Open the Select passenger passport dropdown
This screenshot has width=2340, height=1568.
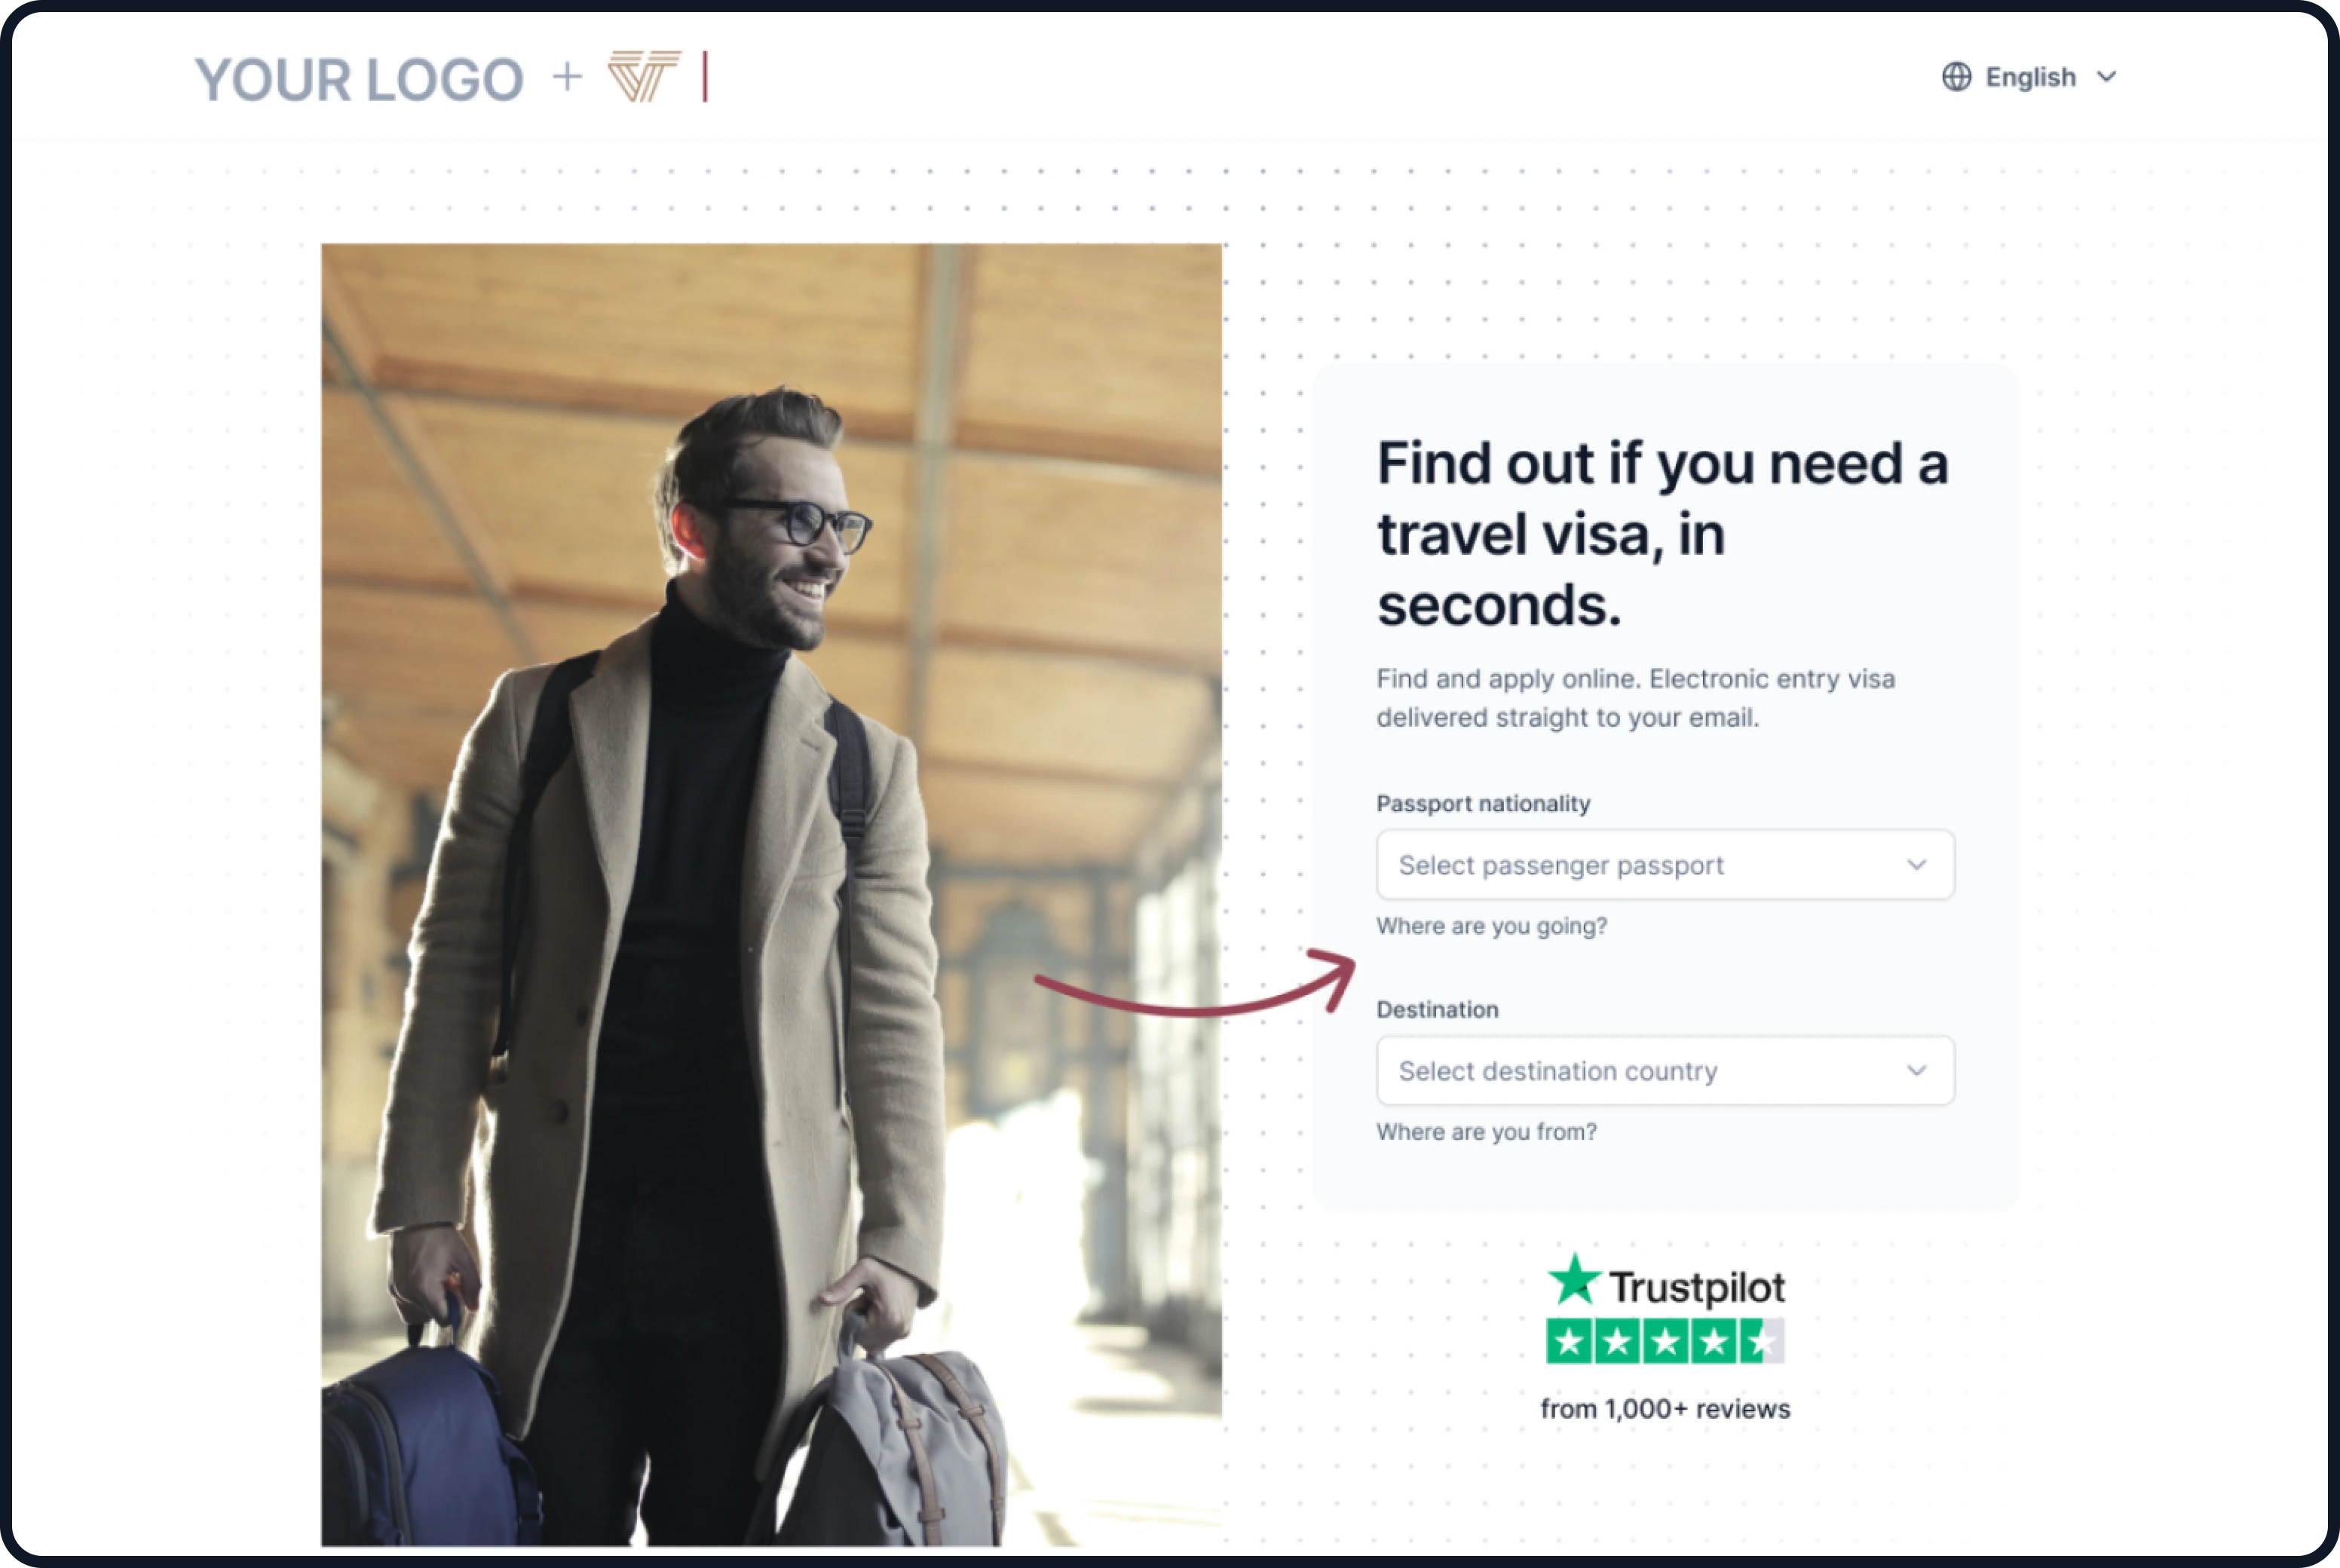tap(1665, 865)
